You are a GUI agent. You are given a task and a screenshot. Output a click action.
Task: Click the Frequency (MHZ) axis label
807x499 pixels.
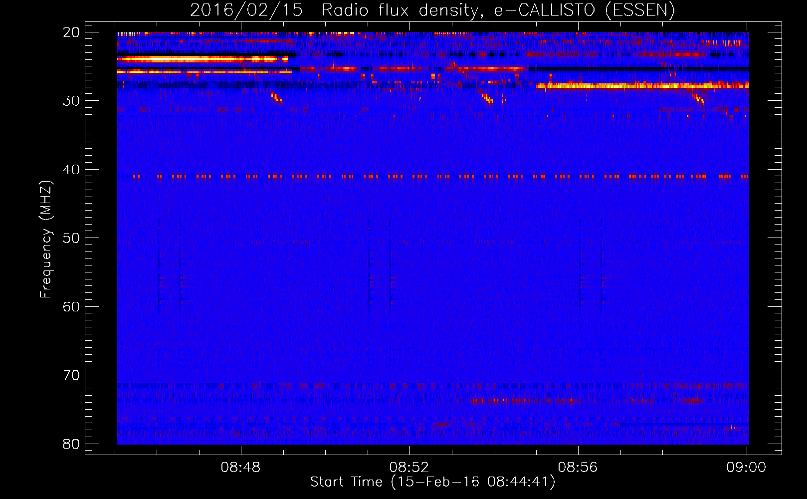tap(46, 239)
